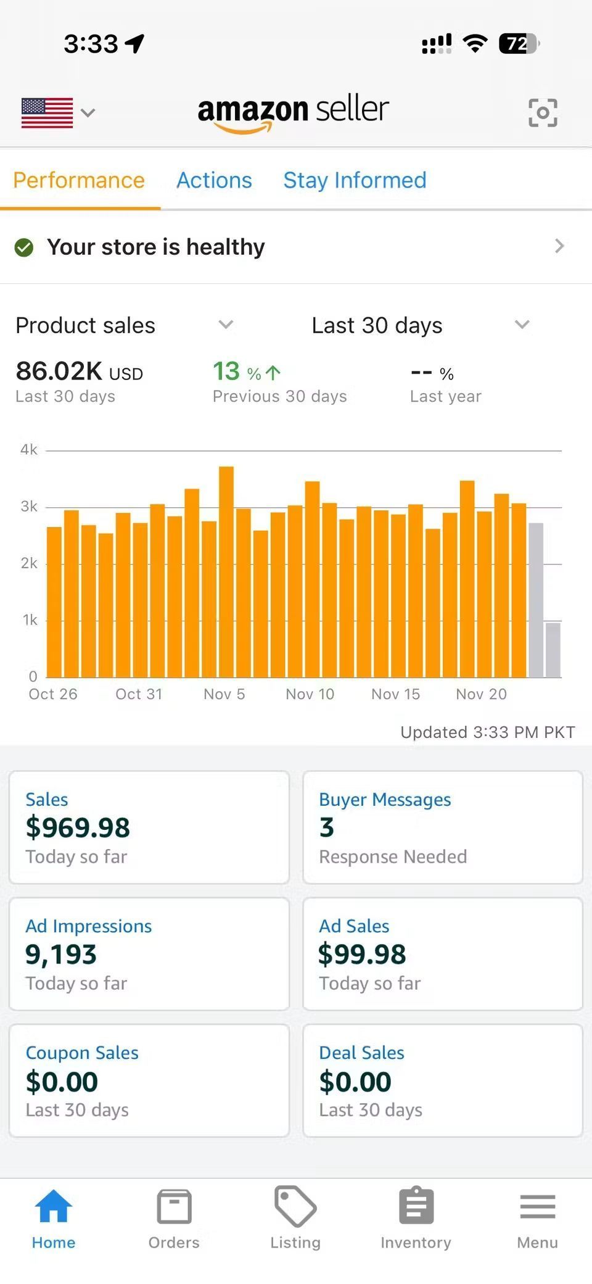Tap the last short gray chart bar
Viewport: 592px width, 1284px height.
[553, 650]
